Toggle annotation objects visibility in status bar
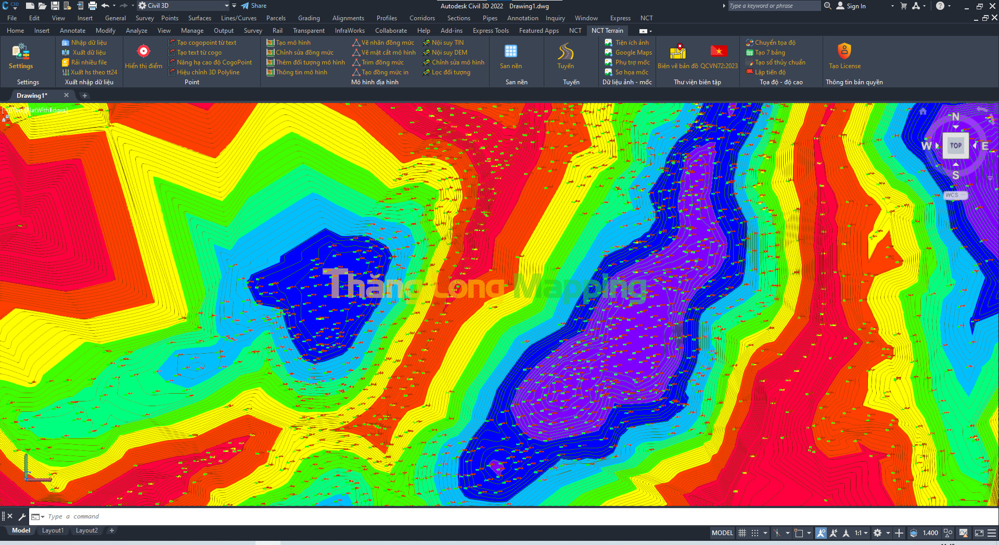Image resolution: width=999 pixels, height=545 pixels. pyautogui.click(x=821, y=533)
